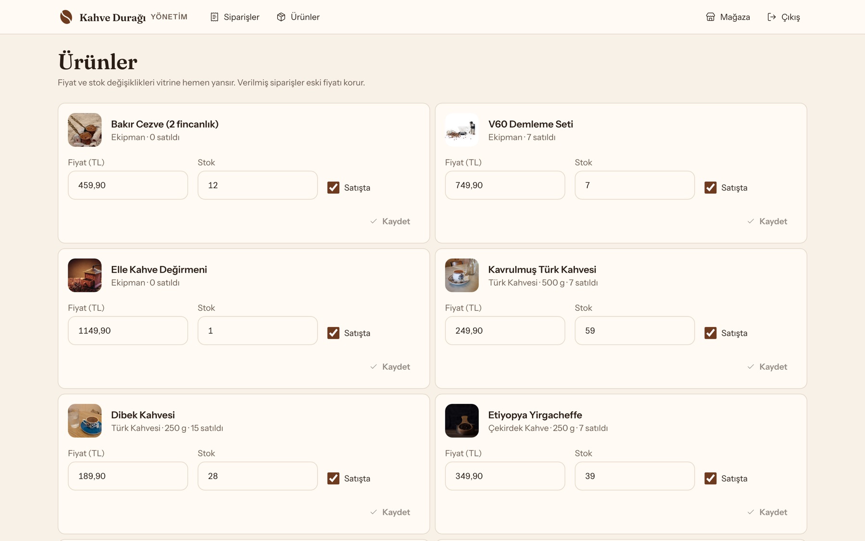865x541 pixels.
Task: Open the Mağaza storefront icon
Action: [x=710, y=17]
